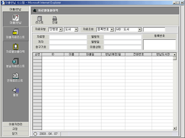Click the 자료명 text field
The height and width of the screenshot is (138, 185).
(68, 37)
